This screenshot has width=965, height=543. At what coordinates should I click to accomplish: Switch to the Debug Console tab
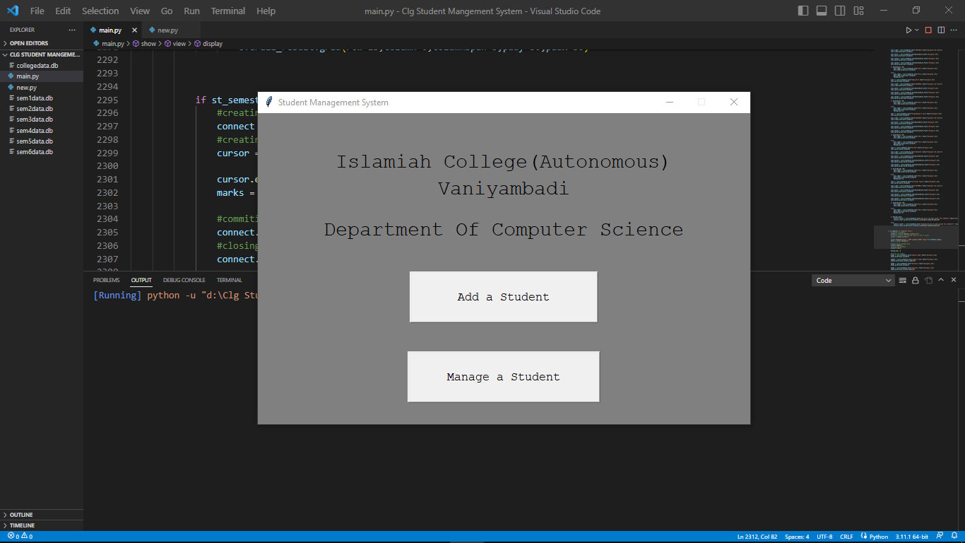[x=184, y=281]
